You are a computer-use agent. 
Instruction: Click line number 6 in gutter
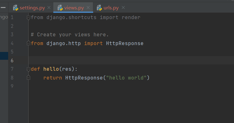pos(12,60)
